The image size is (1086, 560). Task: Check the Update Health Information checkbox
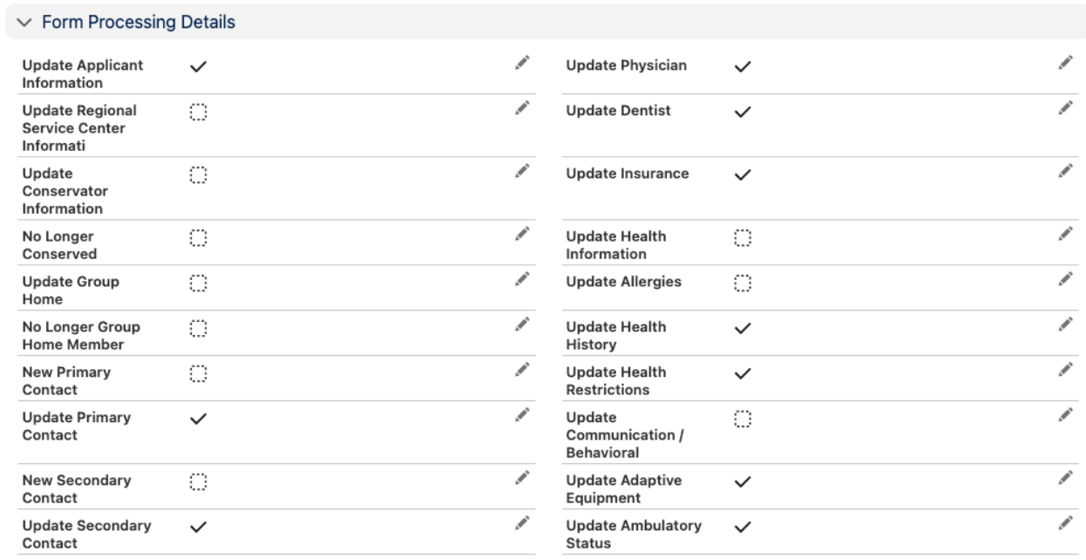pyautogui.click(x=743, y=238)
